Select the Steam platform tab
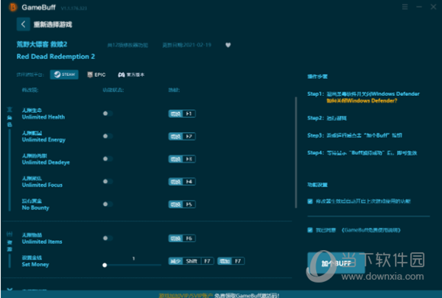Screen dimensions: 442x298 pyautogui.click(x=64, y=74)
